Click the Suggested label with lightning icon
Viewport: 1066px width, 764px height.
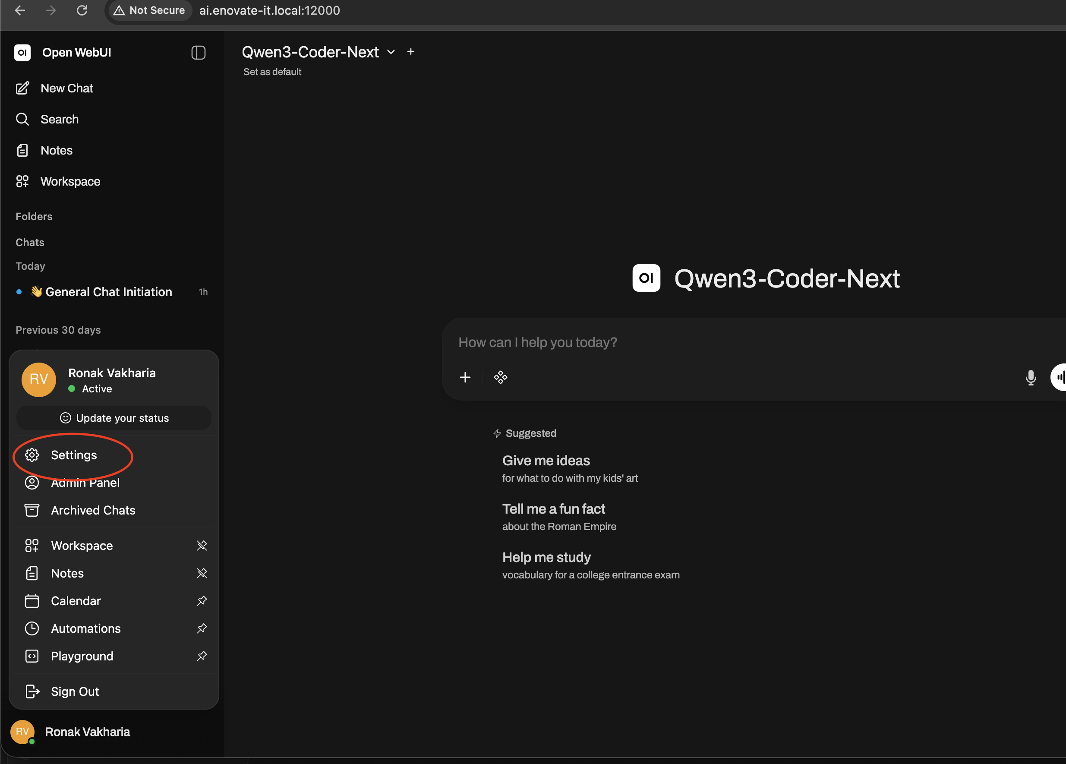pos(524,433)
